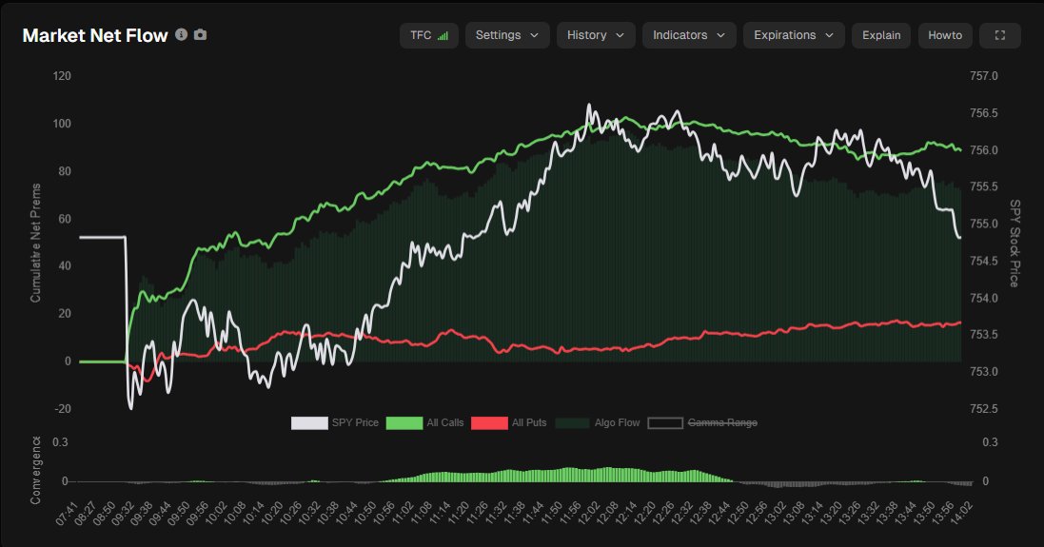Click the 752.5 price axis label
Image resolution: width=1044 pixels, height=547 pixels.
983,409
